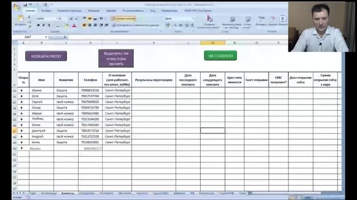Toggle Italic formatting
The image size is (357, 200).
44,25
